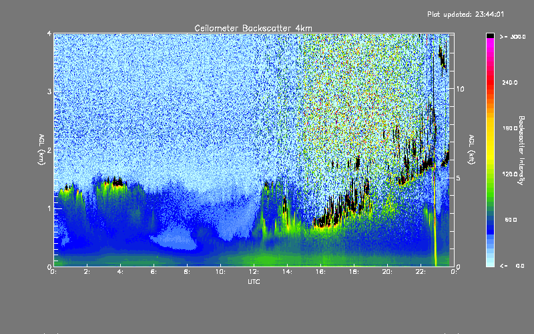This screenshot has width=534, height=334.
Task: Select the '120.0' colorbar value
Action: [x=510, y=174]
